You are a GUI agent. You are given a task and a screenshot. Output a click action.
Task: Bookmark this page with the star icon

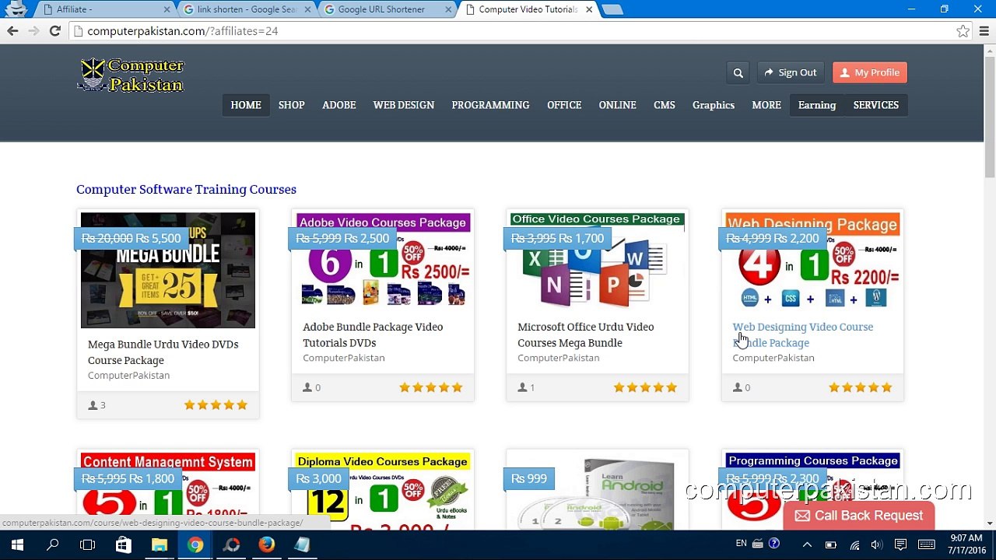pyautogui.click(x=963, y=31)
